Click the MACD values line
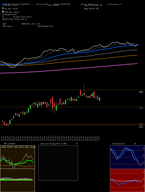145x192 pixels. coord(14,19)
